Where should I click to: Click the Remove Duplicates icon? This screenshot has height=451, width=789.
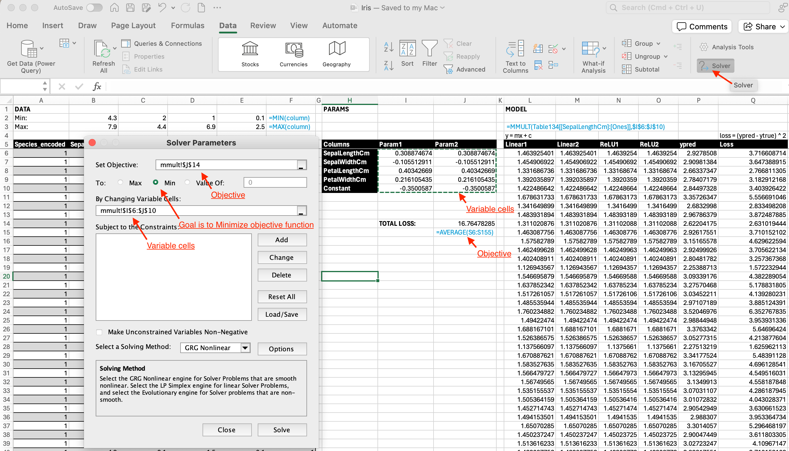tap(538, 65)
